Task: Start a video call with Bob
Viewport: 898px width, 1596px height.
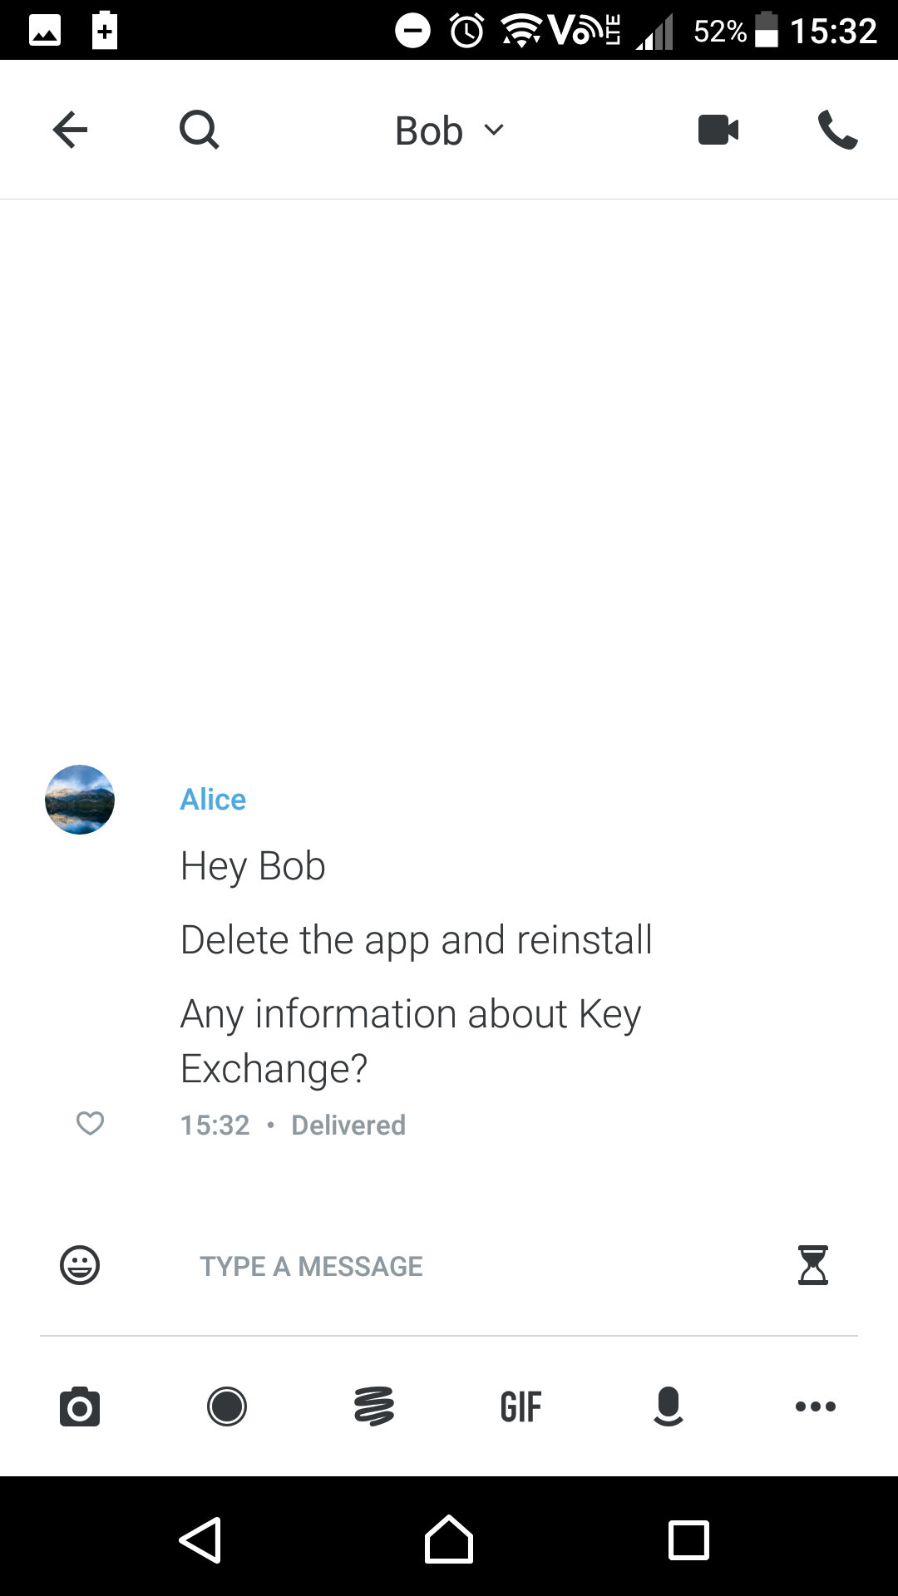Action: [718, 130]
